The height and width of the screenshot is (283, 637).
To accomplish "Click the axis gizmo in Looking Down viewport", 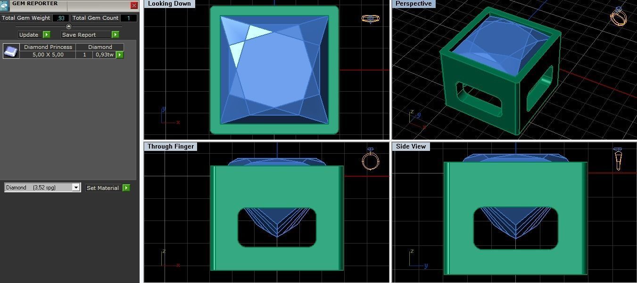I will click(170, 116).
